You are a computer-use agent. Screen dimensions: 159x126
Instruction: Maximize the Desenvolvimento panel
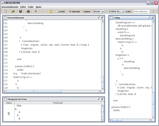(102, 17)
